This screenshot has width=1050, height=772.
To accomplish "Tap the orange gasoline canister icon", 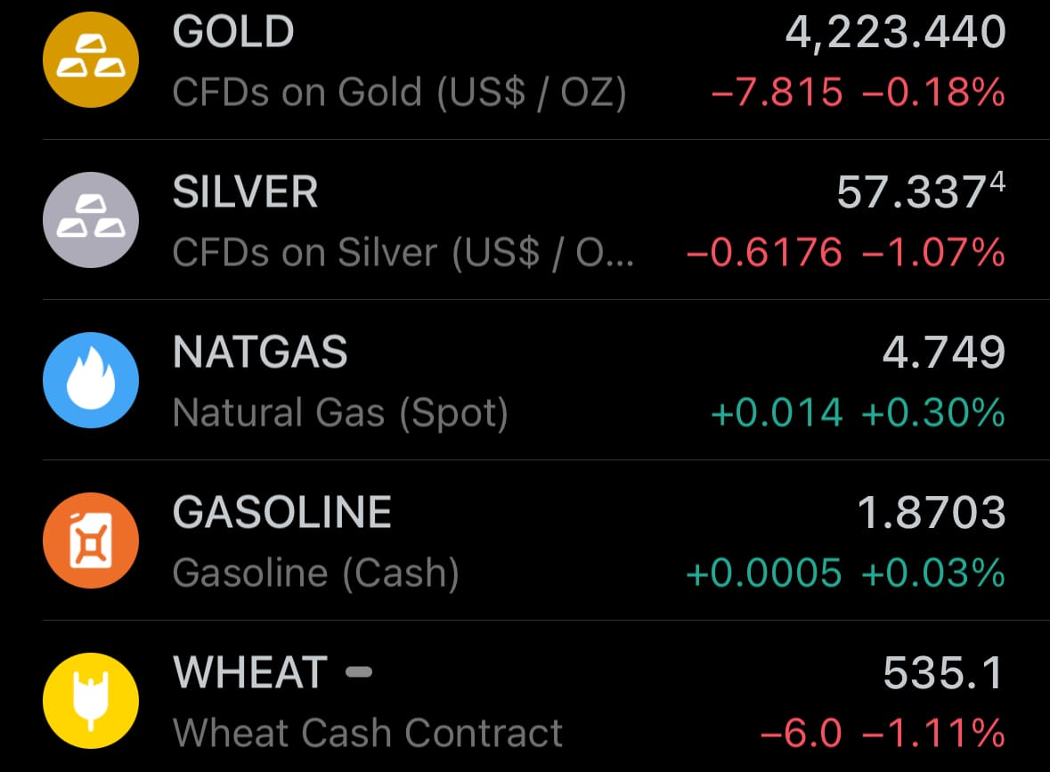I will (x=91, y=540).
